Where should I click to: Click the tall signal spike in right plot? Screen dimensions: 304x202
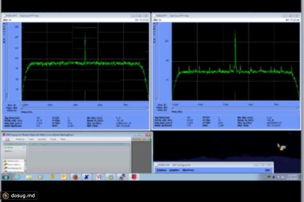coord(235,49)
